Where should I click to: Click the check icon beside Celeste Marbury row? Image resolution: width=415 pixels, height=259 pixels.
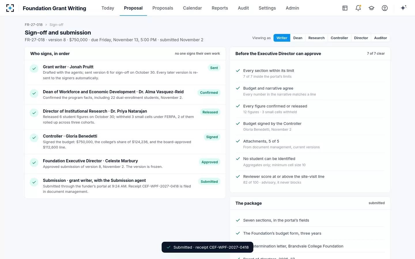[x=34, y=163]
